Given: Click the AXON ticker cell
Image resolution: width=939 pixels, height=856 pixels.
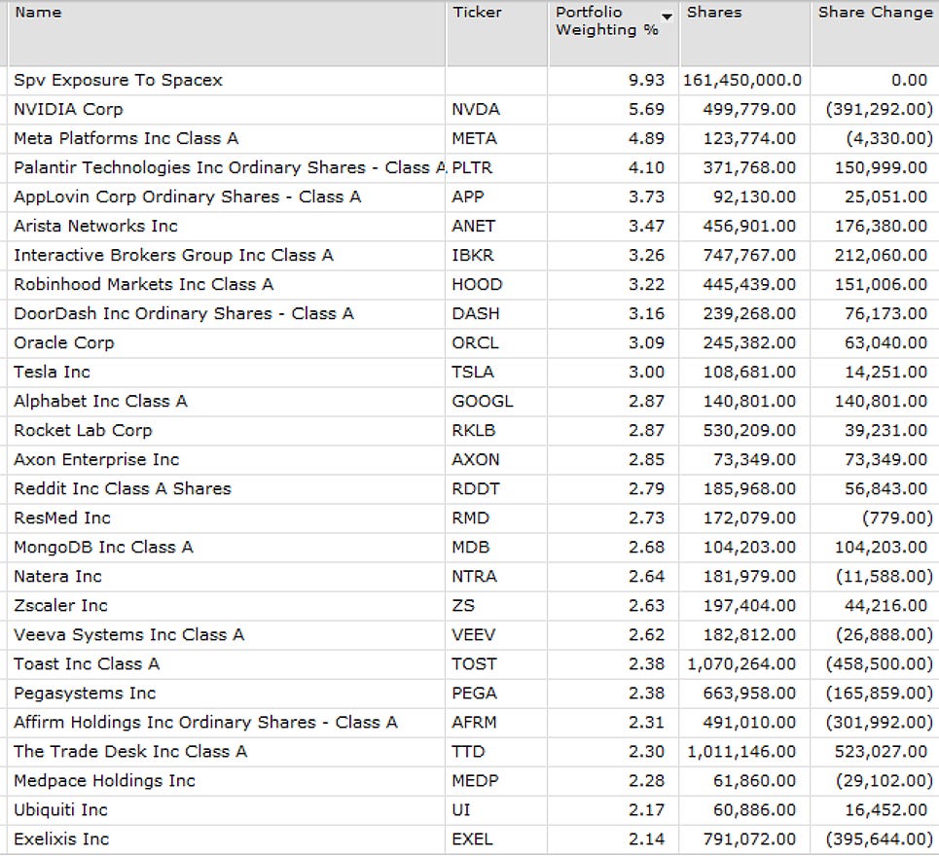Looking at the screenshot, I should coord(476,460).
